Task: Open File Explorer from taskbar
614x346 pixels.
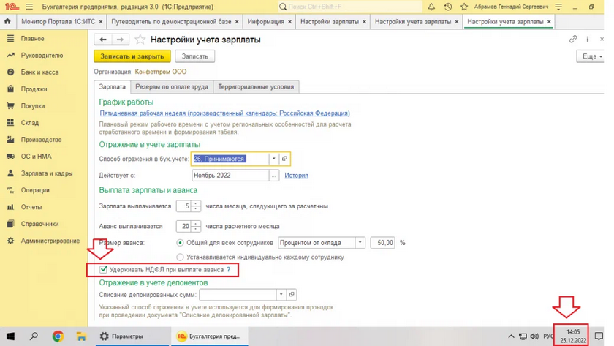Action: tap(81, 336)
